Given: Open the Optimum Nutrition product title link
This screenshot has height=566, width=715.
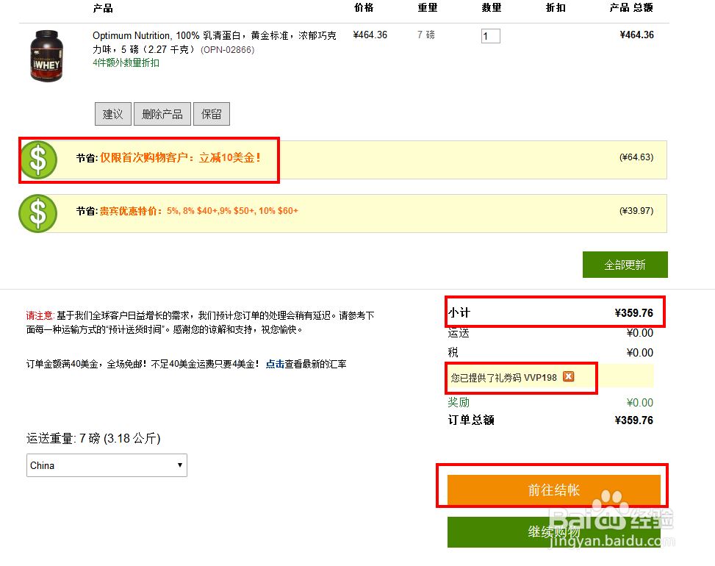Looking at the screenshot, I should click(215, 42).
